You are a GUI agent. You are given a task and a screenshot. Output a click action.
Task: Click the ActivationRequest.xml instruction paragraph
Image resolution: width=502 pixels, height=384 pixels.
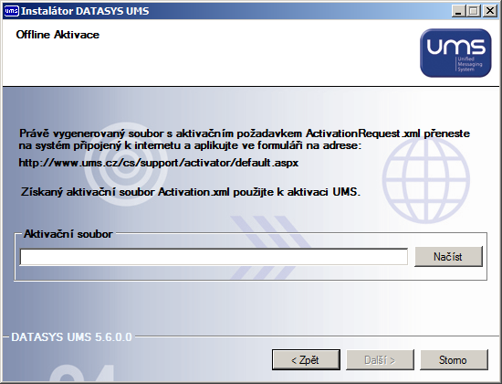click(245, 139)
